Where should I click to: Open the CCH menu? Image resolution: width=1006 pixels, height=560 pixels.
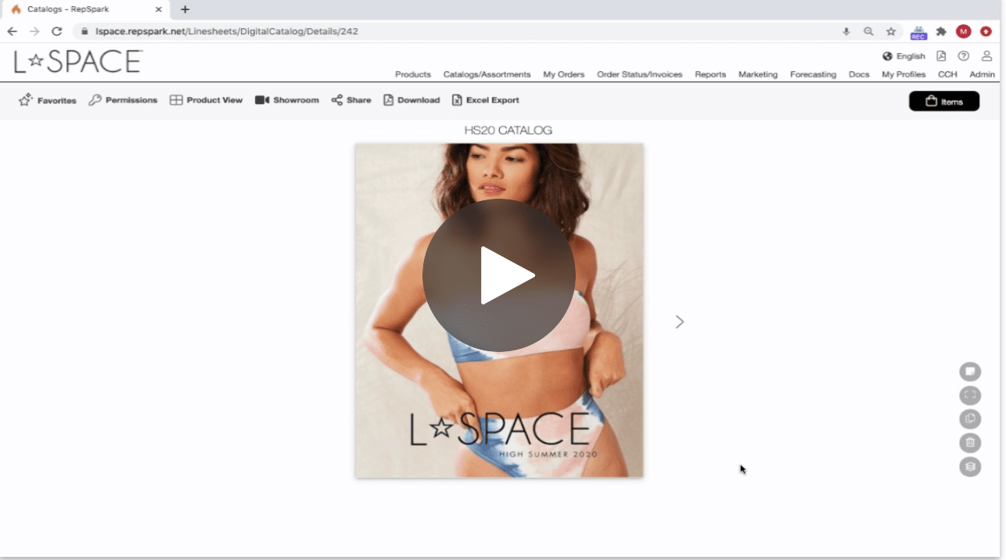coord(947,74)
